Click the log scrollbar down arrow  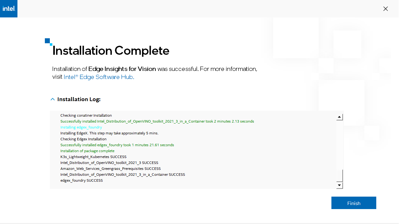[340, 185]
